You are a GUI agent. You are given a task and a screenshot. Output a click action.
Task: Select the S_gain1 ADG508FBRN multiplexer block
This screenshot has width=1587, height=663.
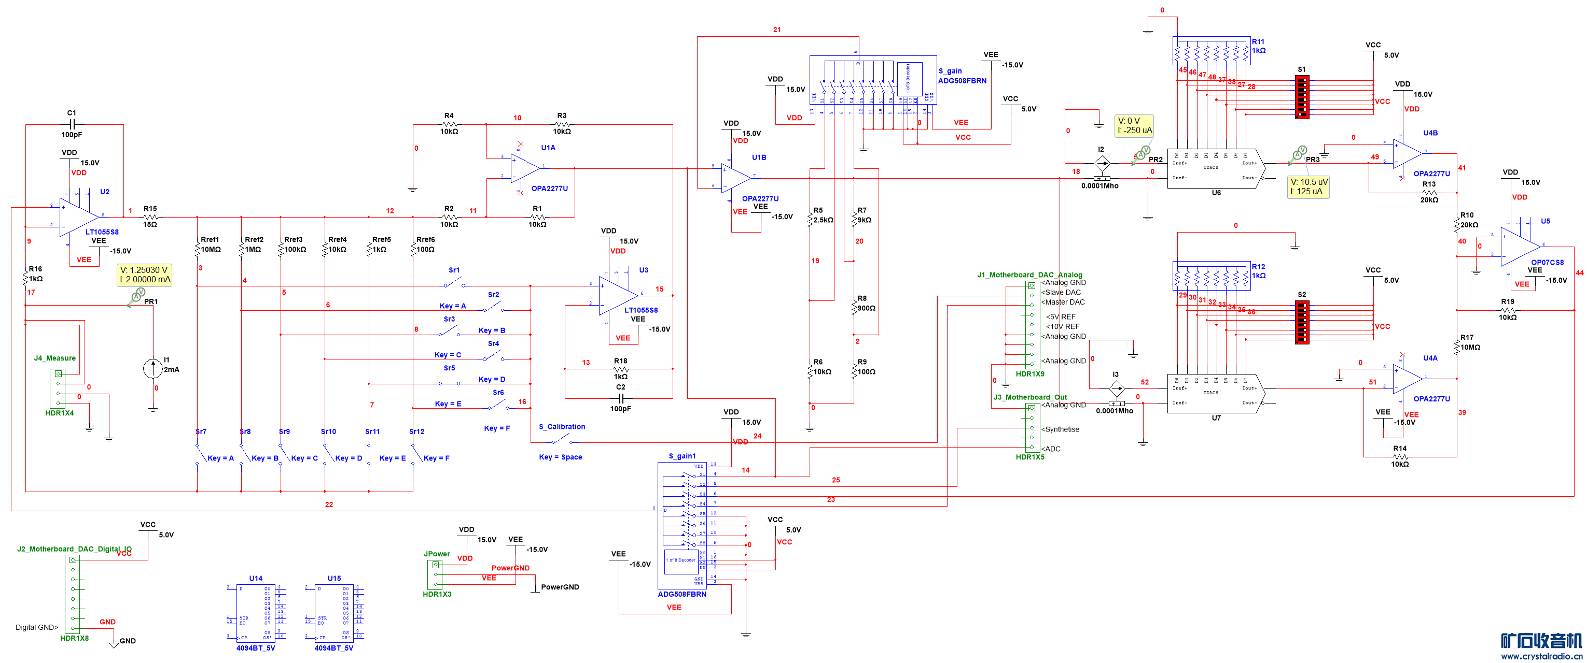click(681, 525)
